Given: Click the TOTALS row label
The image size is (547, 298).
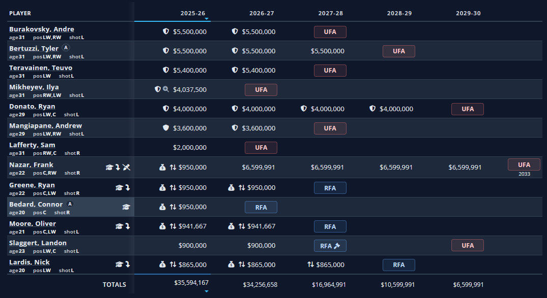Looking at the screenshot, I should point(114,285).
